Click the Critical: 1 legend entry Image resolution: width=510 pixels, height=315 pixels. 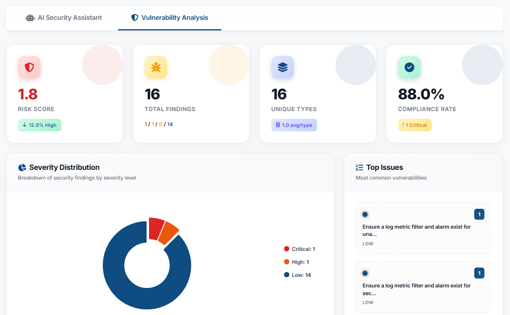(300, 249)
